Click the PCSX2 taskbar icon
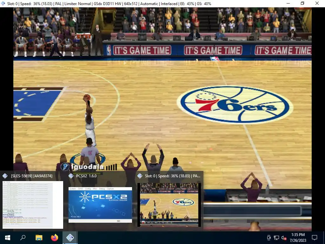The height and width of the screenshot is (244, 325). (70, 238)
